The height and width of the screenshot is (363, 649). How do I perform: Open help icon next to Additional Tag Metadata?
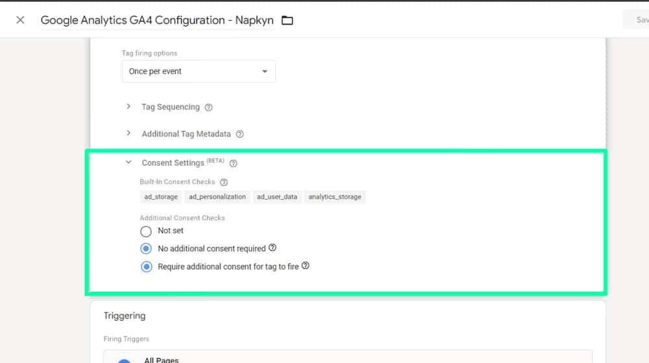(x=239, y=134)
